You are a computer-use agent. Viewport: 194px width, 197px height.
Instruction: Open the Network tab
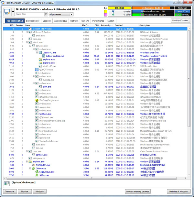(x=74, y=21)
